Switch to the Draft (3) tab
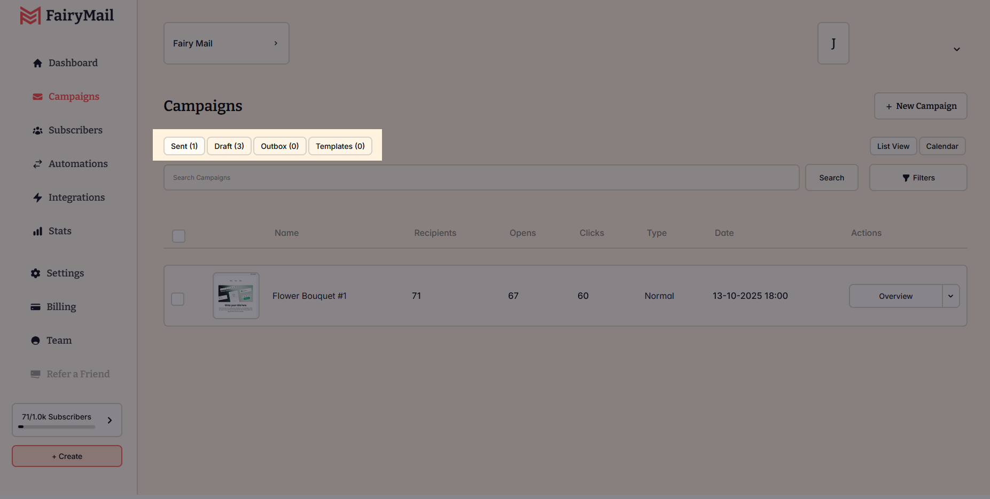The height and width of the screenshot is (499, 990). click(x=229, y=146)
